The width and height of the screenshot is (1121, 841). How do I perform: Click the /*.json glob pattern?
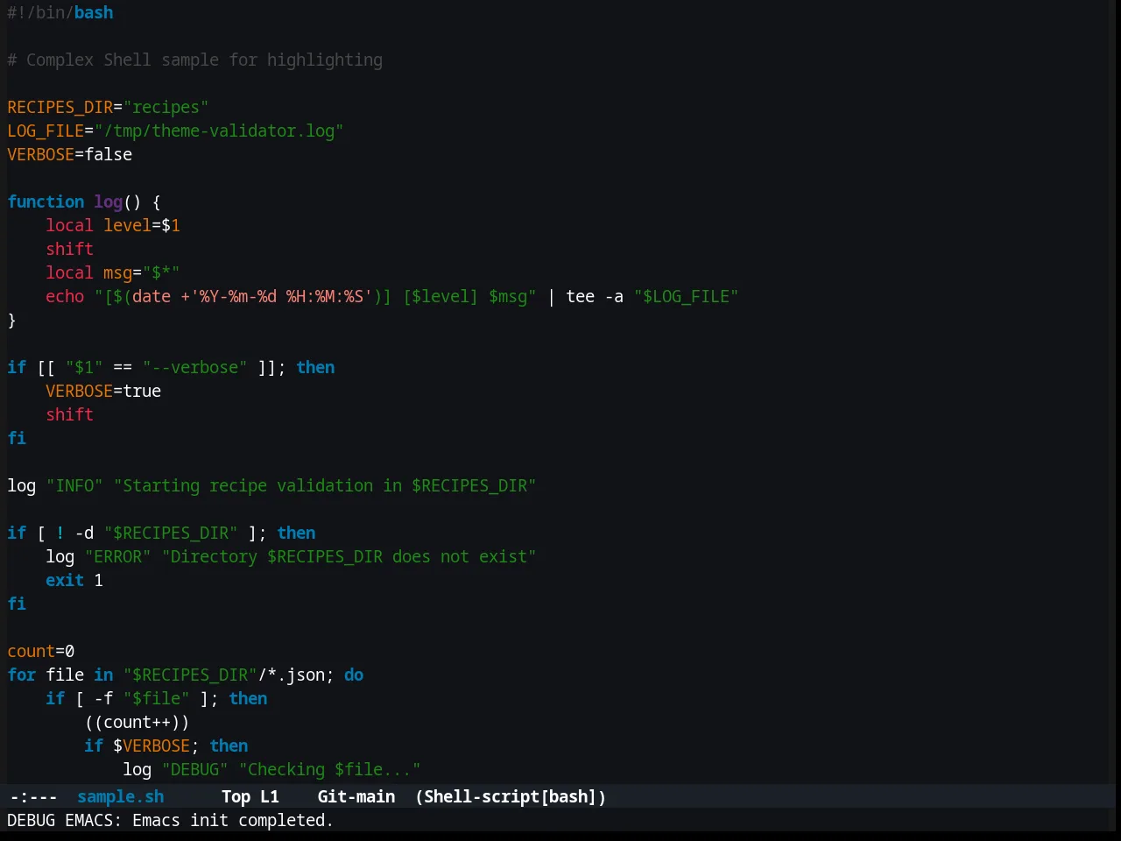pyautogui.click(x=291, y=675)
